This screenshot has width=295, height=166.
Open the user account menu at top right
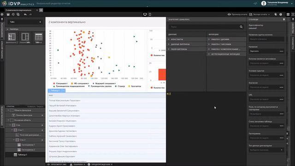277,3
